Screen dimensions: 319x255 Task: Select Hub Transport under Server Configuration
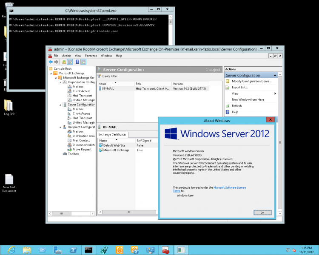click(82, 118)
